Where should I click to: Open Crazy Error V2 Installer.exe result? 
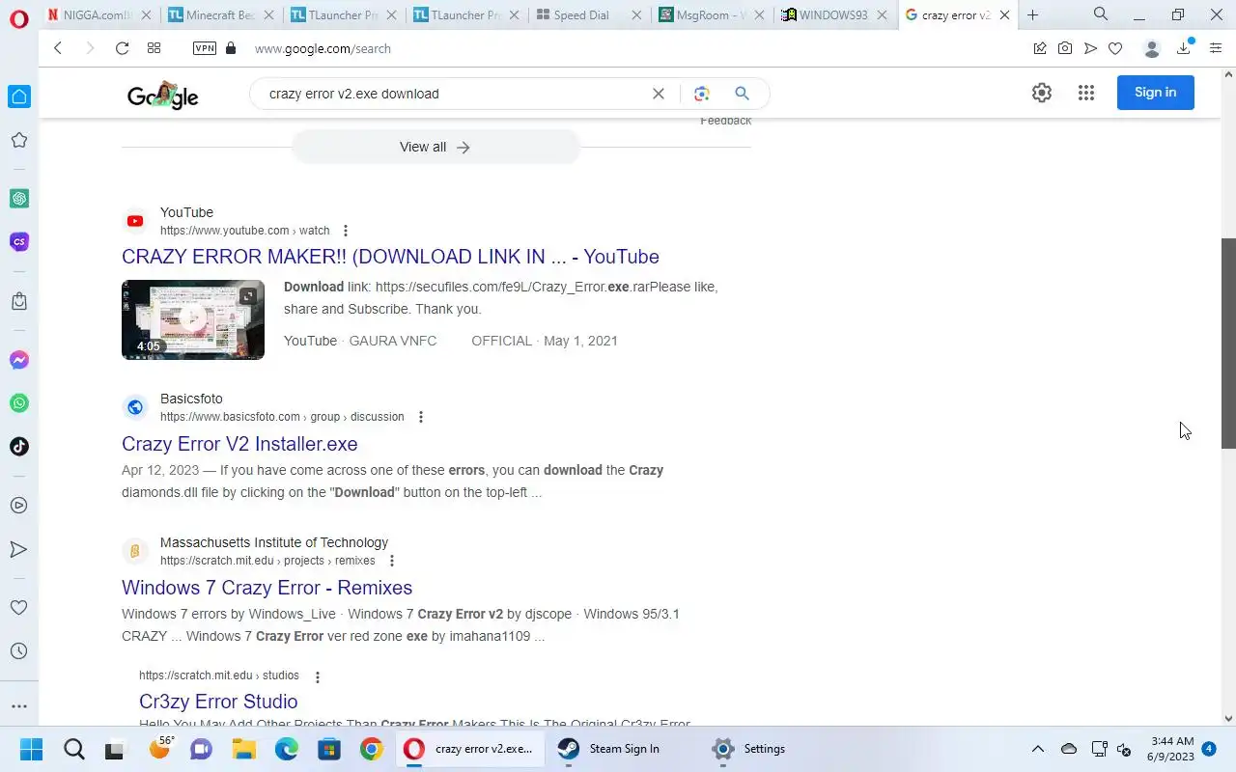(x=239, y=444)
